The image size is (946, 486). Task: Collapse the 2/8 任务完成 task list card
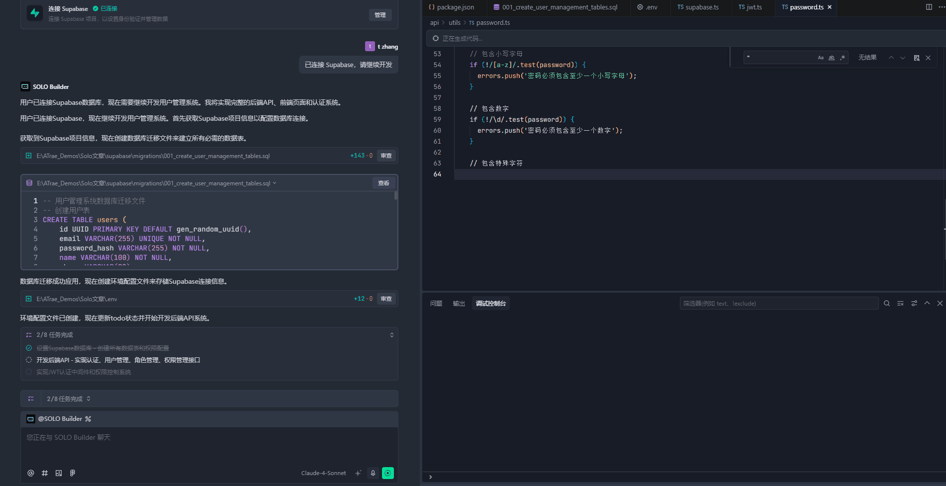pos(392,335)
